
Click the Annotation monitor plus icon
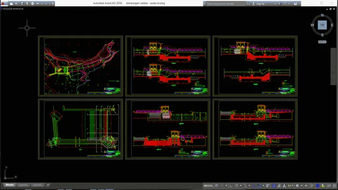pos(306,186)
